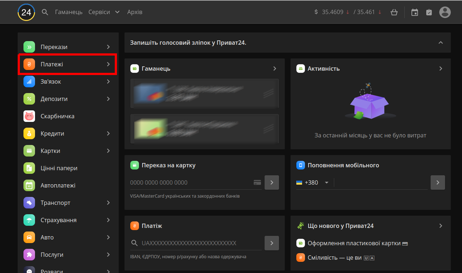Expand the Страхування submenu arrow

[x=108, y=220]
